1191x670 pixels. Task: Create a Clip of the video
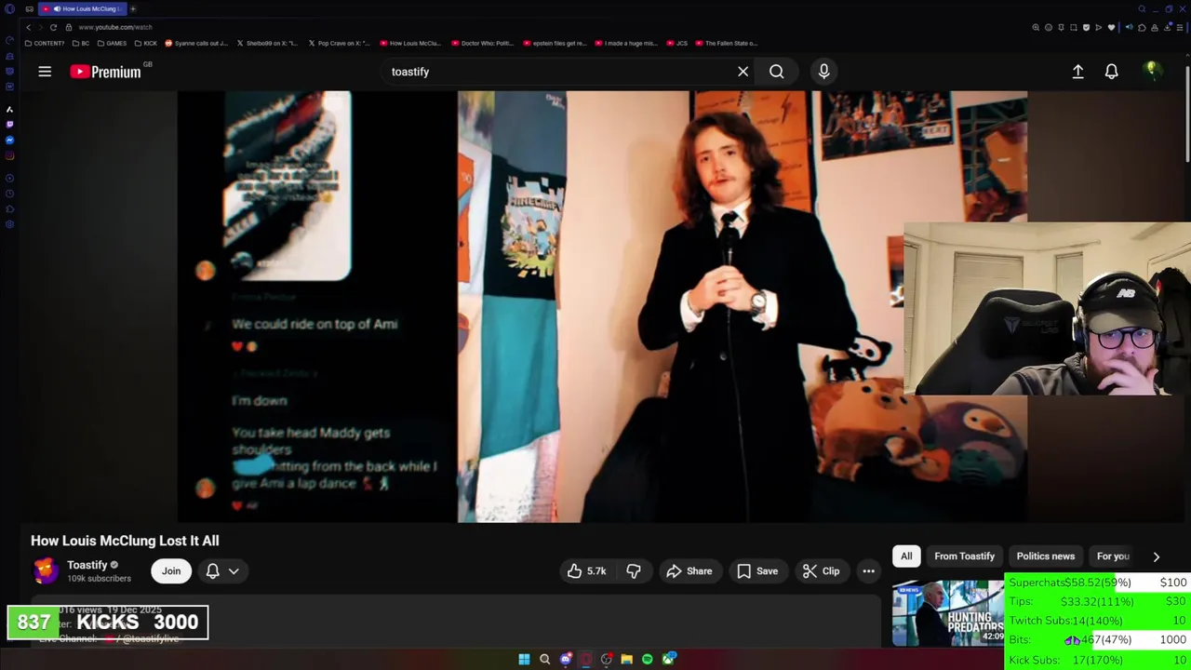click(x=821, y=571)
